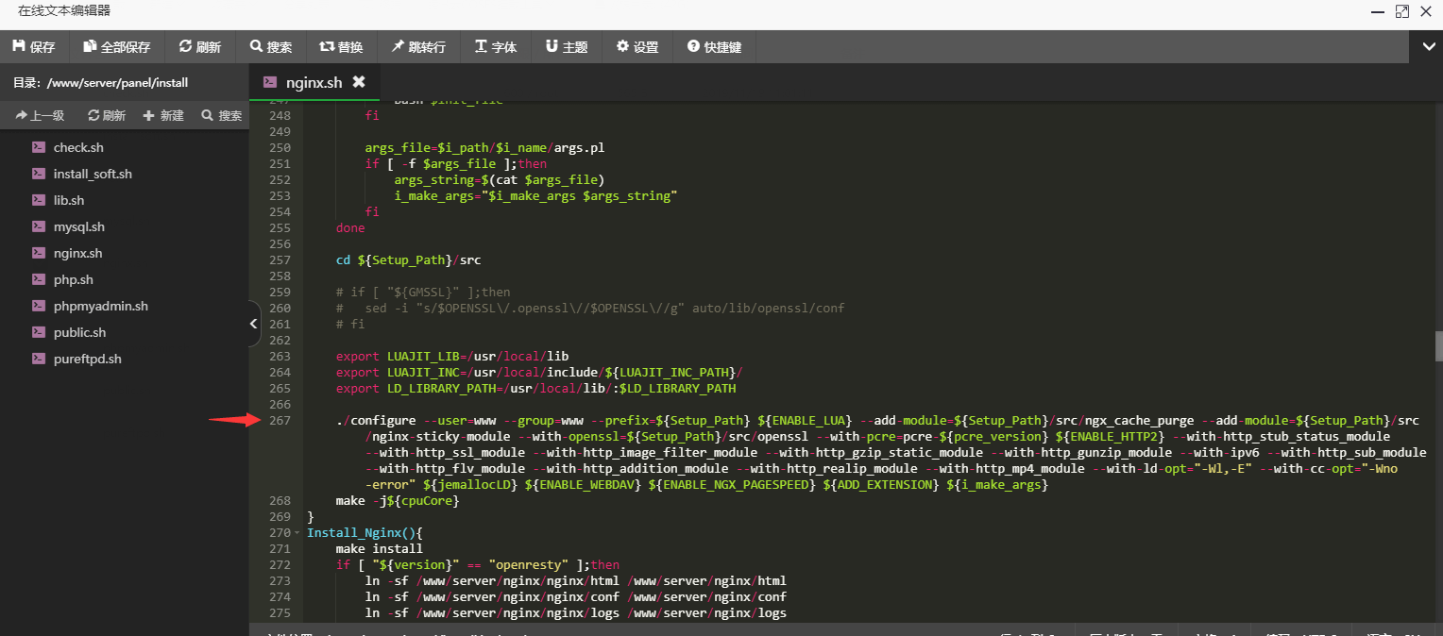Open the 跳转行 go-to-line tool
Image resolution: width=1443 pixels, height=636 pixels.
[418, 46]
